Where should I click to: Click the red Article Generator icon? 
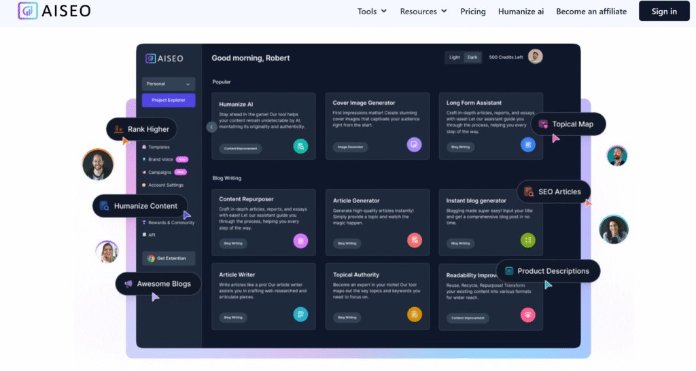[x=414, y=241]
